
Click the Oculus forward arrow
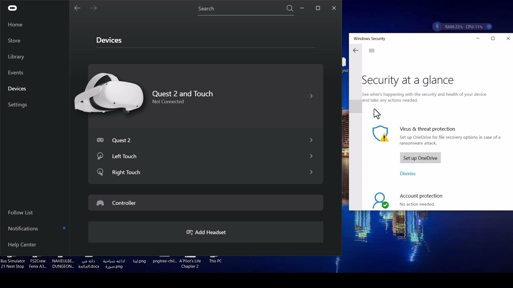pyautogui.click(x=93, y=8)
